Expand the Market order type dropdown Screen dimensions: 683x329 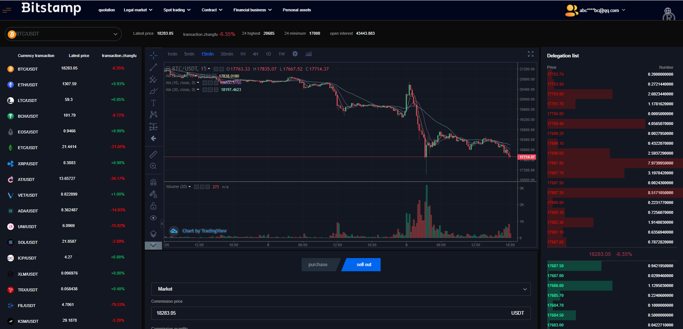click(341, 289)
